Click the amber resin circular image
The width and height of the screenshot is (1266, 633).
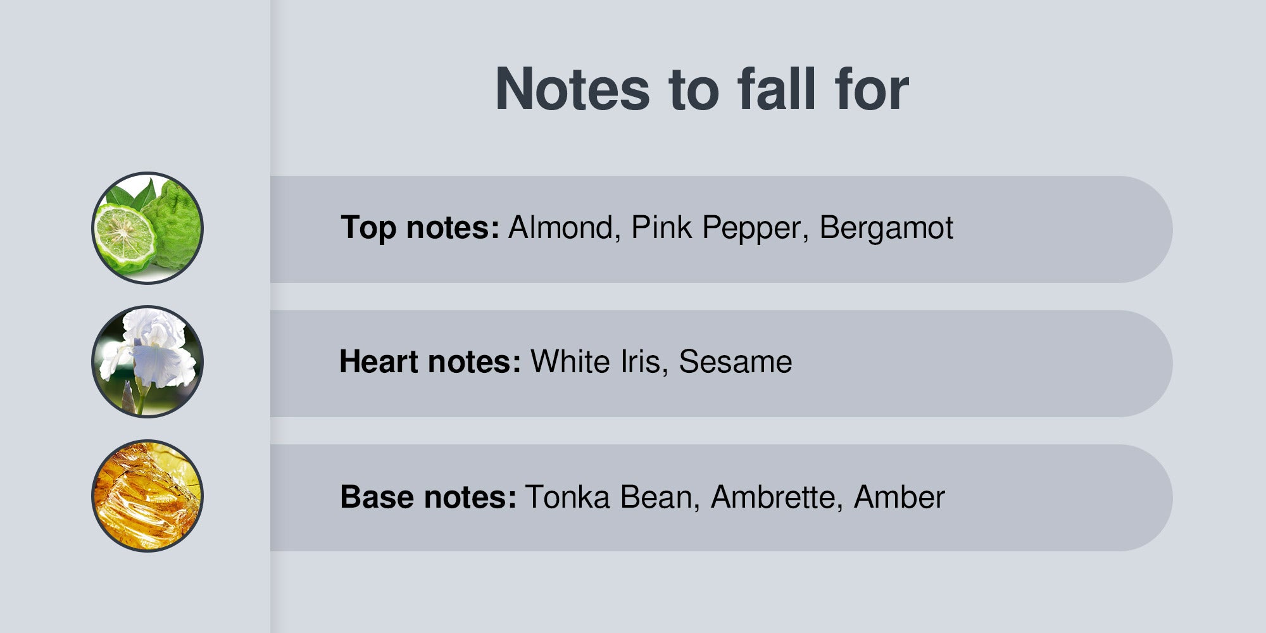click(147, 496)
